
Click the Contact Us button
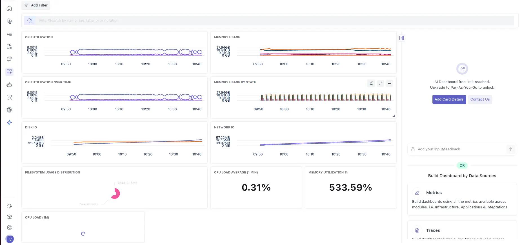480,99
